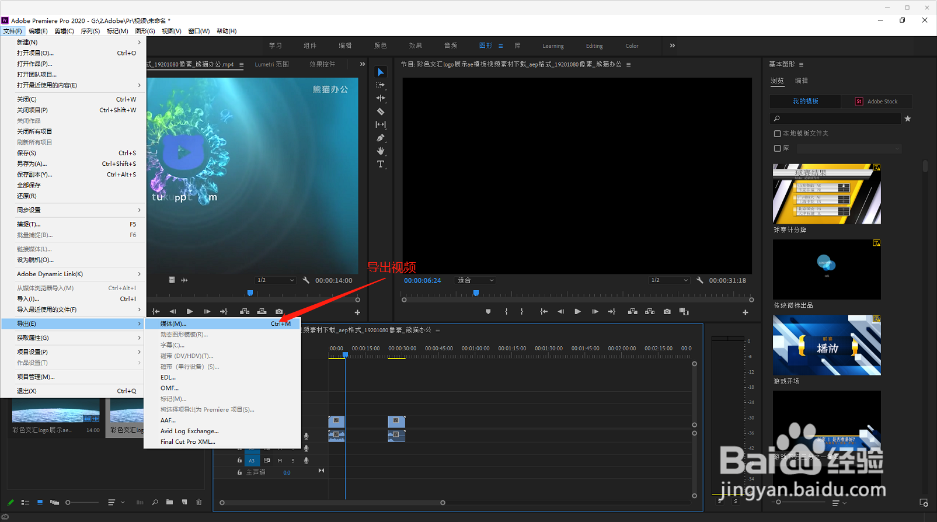Image resolution: width=937 pixels, height=522 pixels.
Task: Open Essential Graphics panel menu
Action: (801, 64)
